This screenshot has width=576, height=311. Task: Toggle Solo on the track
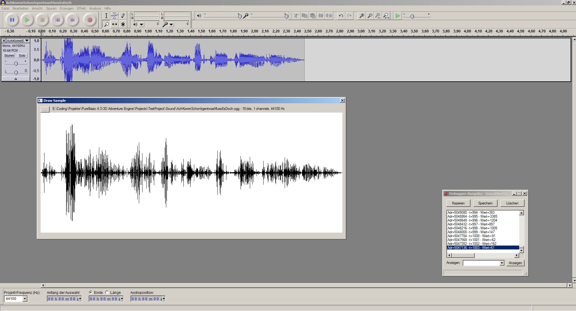[x=22, y=56]
